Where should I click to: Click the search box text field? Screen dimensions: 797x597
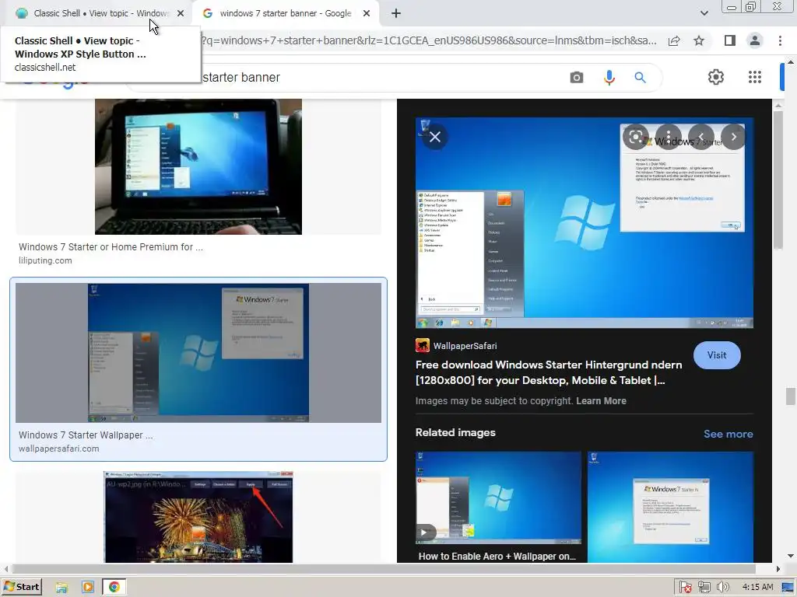(381, 77)
